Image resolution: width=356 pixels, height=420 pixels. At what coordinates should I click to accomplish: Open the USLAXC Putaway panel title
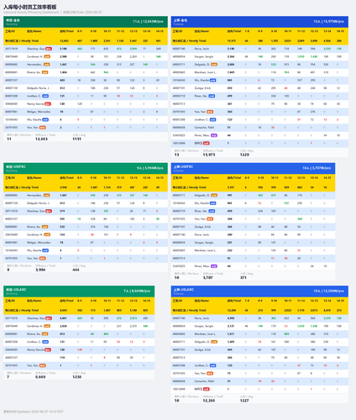pos(184,290)
